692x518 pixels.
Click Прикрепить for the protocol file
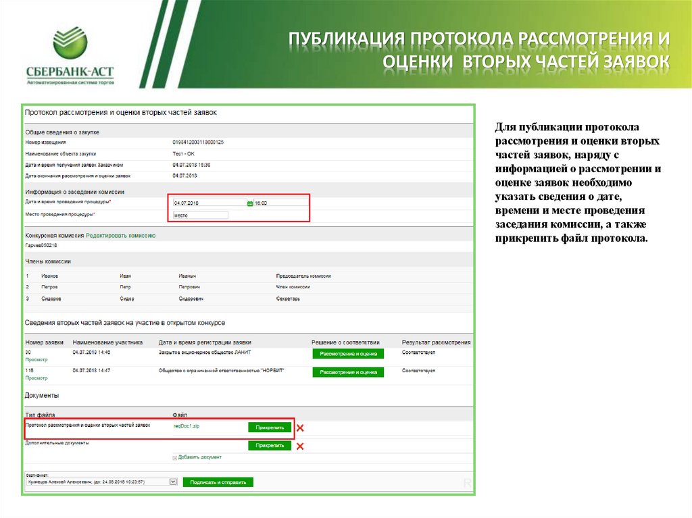point(269,428)
